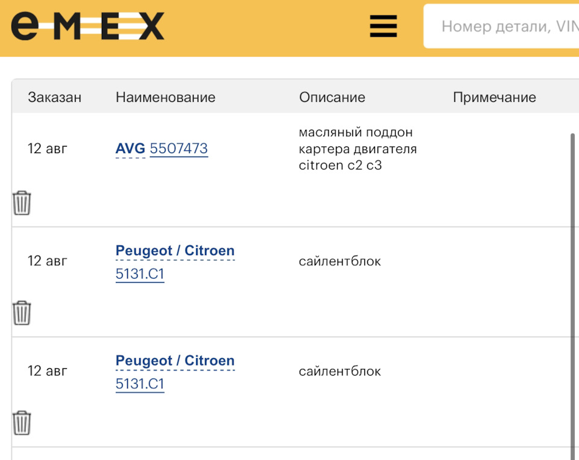Click the Наименование column header
579x460 pixels.
(165, 98)
